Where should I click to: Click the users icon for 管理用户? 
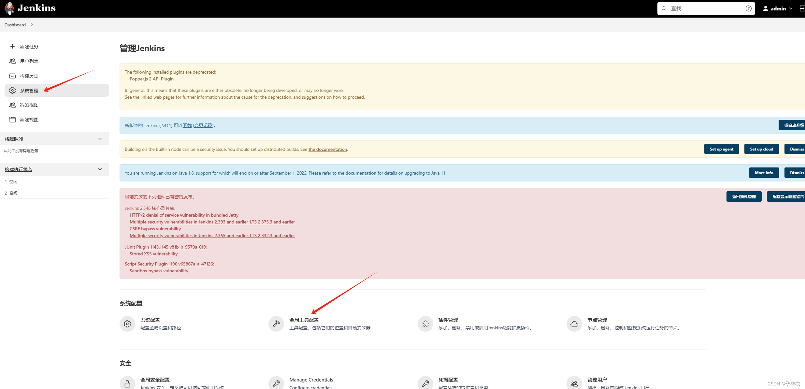coord(574,383)
